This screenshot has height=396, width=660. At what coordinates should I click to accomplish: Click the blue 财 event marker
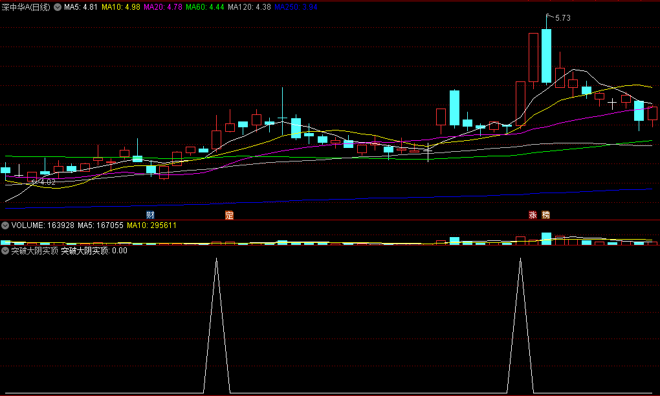pos(150,215)
